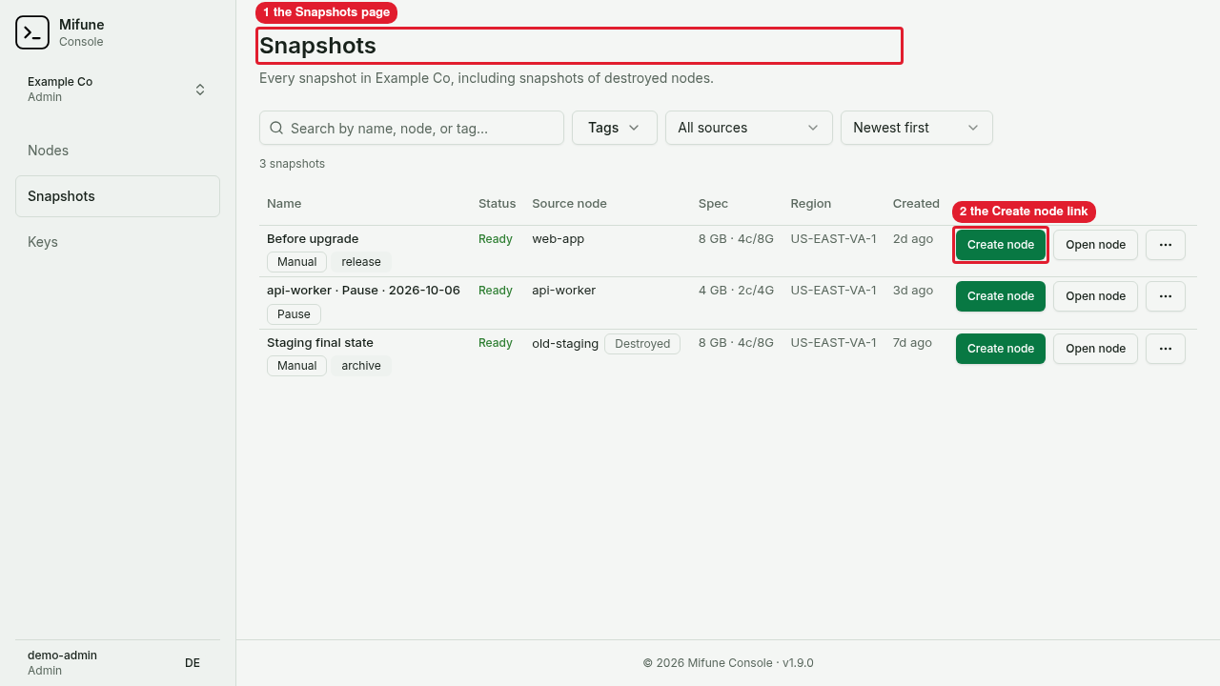This screenshot has width=1220, height=686.
Task: Click the Mifune terminal logo icon
Action: (x=32, y=32)
